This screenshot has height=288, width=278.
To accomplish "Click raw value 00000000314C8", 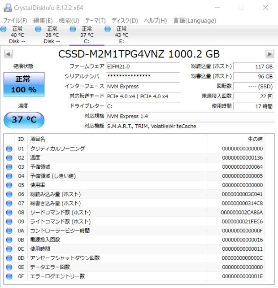I will (242, 203).
